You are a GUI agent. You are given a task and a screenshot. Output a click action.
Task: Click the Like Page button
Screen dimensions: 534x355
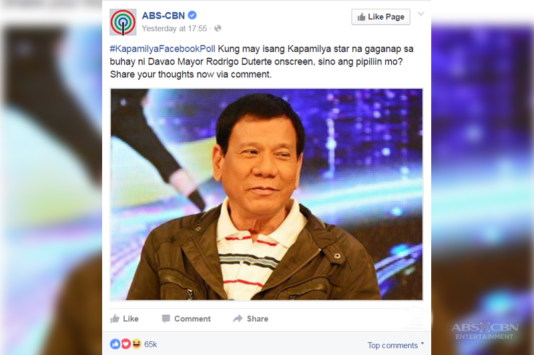[x=380, y=17]
